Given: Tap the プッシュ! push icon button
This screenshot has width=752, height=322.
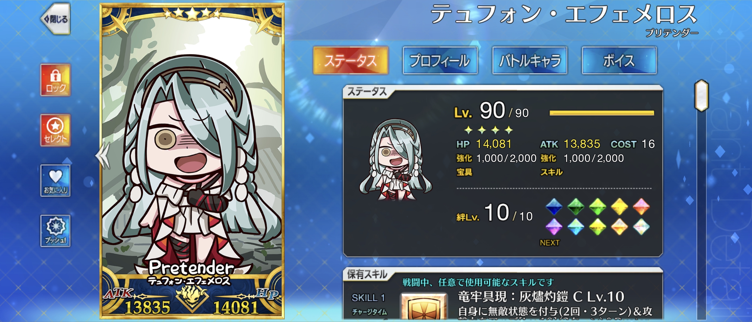Looking at the screenshot, I should point(56,231).
